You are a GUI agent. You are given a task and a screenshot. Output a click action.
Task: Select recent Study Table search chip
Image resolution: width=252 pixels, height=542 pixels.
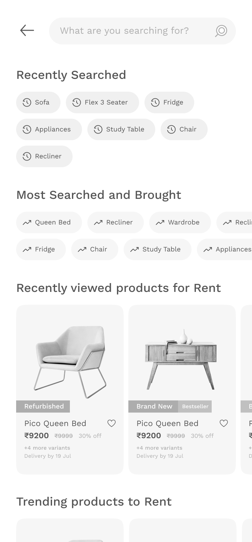tap(121, 129)
